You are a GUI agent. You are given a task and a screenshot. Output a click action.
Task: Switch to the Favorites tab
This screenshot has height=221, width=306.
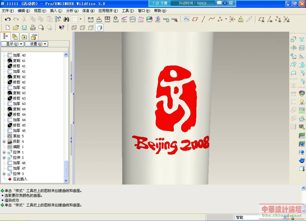coord(25,36)
